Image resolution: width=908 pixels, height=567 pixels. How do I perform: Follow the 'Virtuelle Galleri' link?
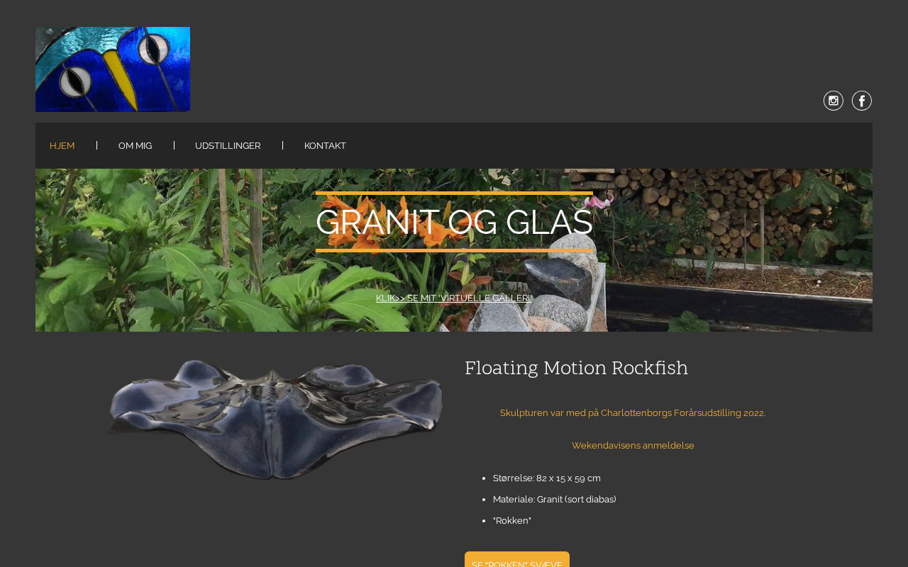click(454, 298)
